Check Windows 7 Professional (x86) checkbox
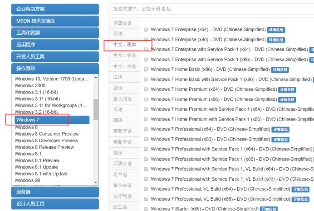314x211 pixels. (x=146, y=139)
